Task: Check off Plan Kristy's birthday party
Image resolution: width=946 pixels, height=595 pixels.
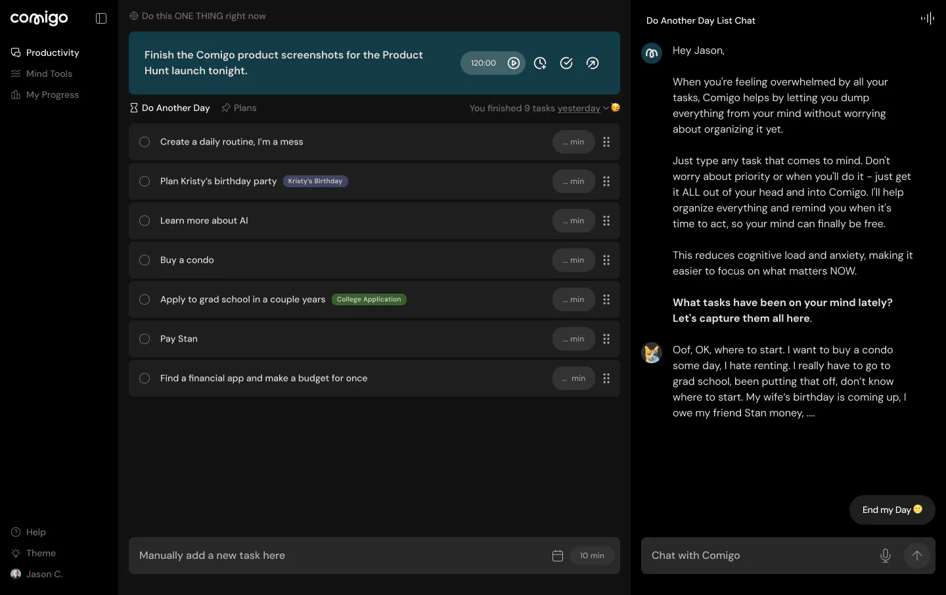Action: 145,181
